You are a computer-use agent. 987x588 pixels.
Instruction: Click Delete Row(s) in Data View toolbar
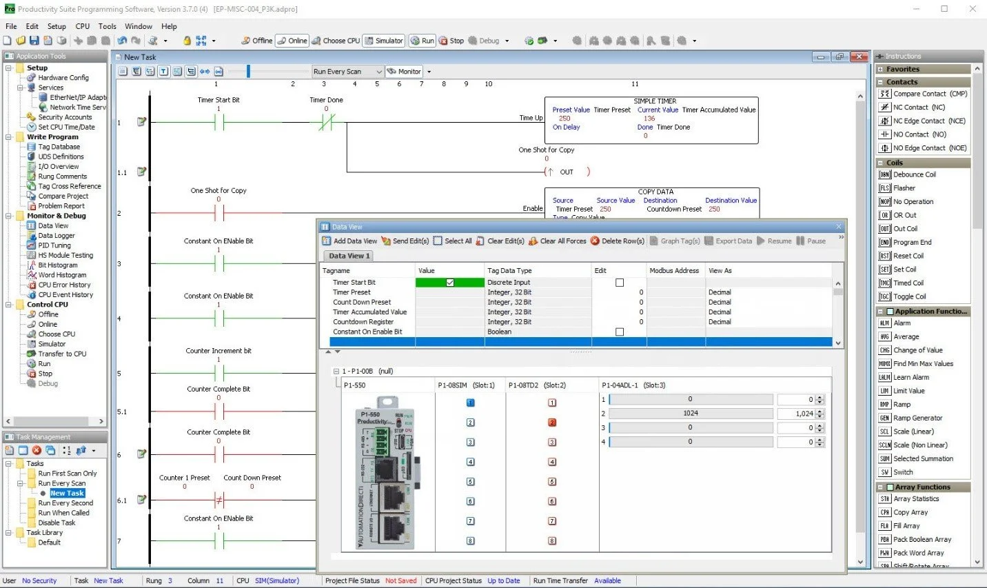pyautogui.click(x=617, y=241)
